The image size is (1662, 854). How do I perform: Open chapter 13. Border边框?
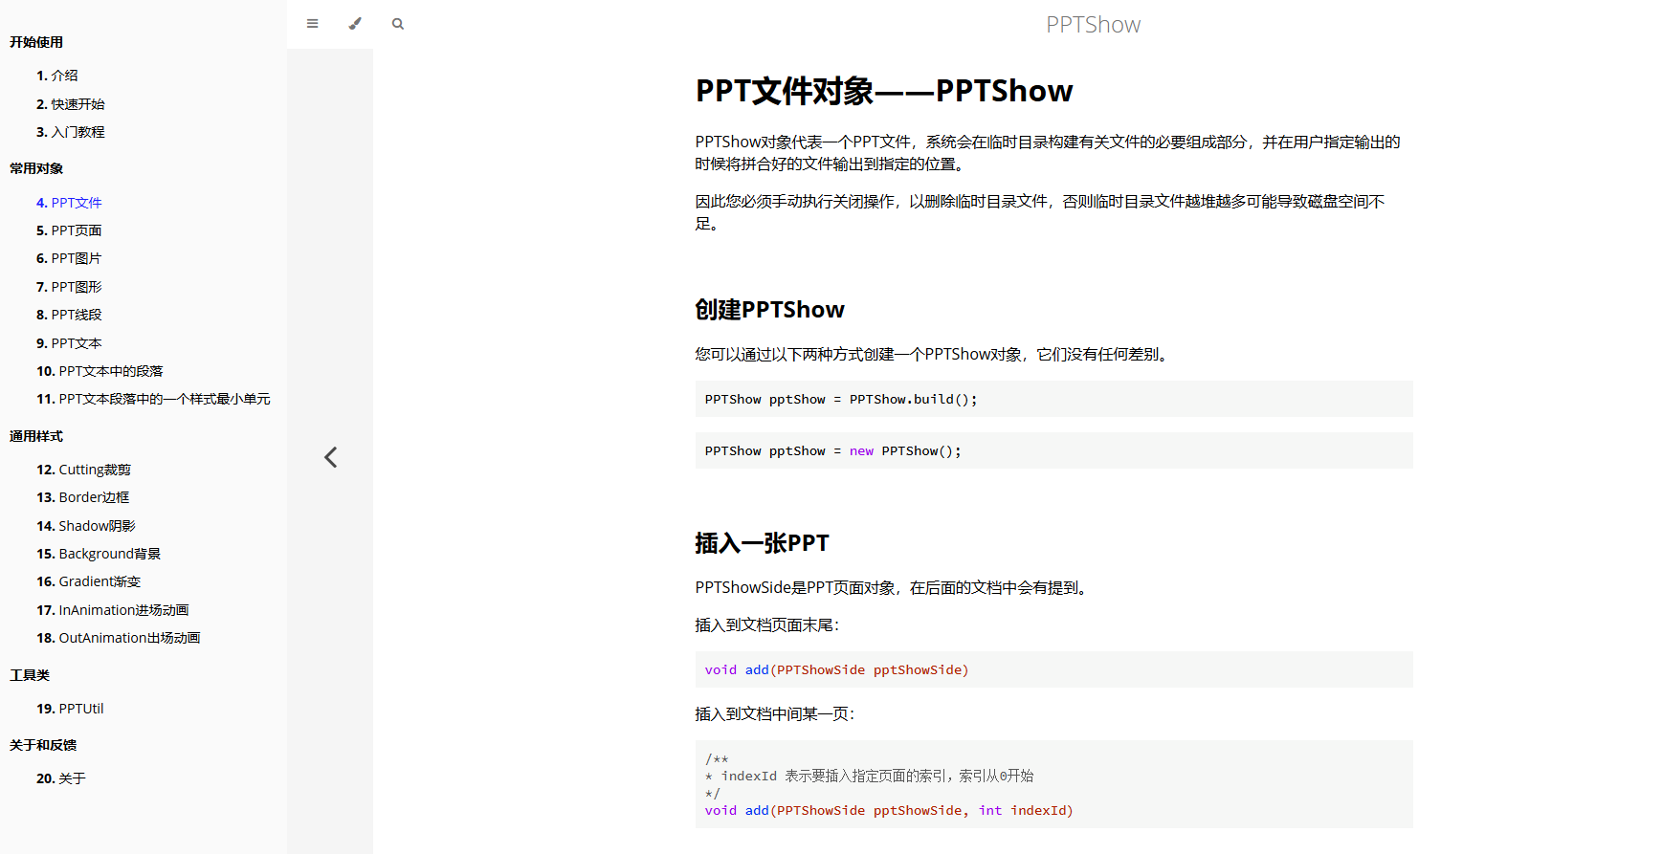(x=83, y=497)
